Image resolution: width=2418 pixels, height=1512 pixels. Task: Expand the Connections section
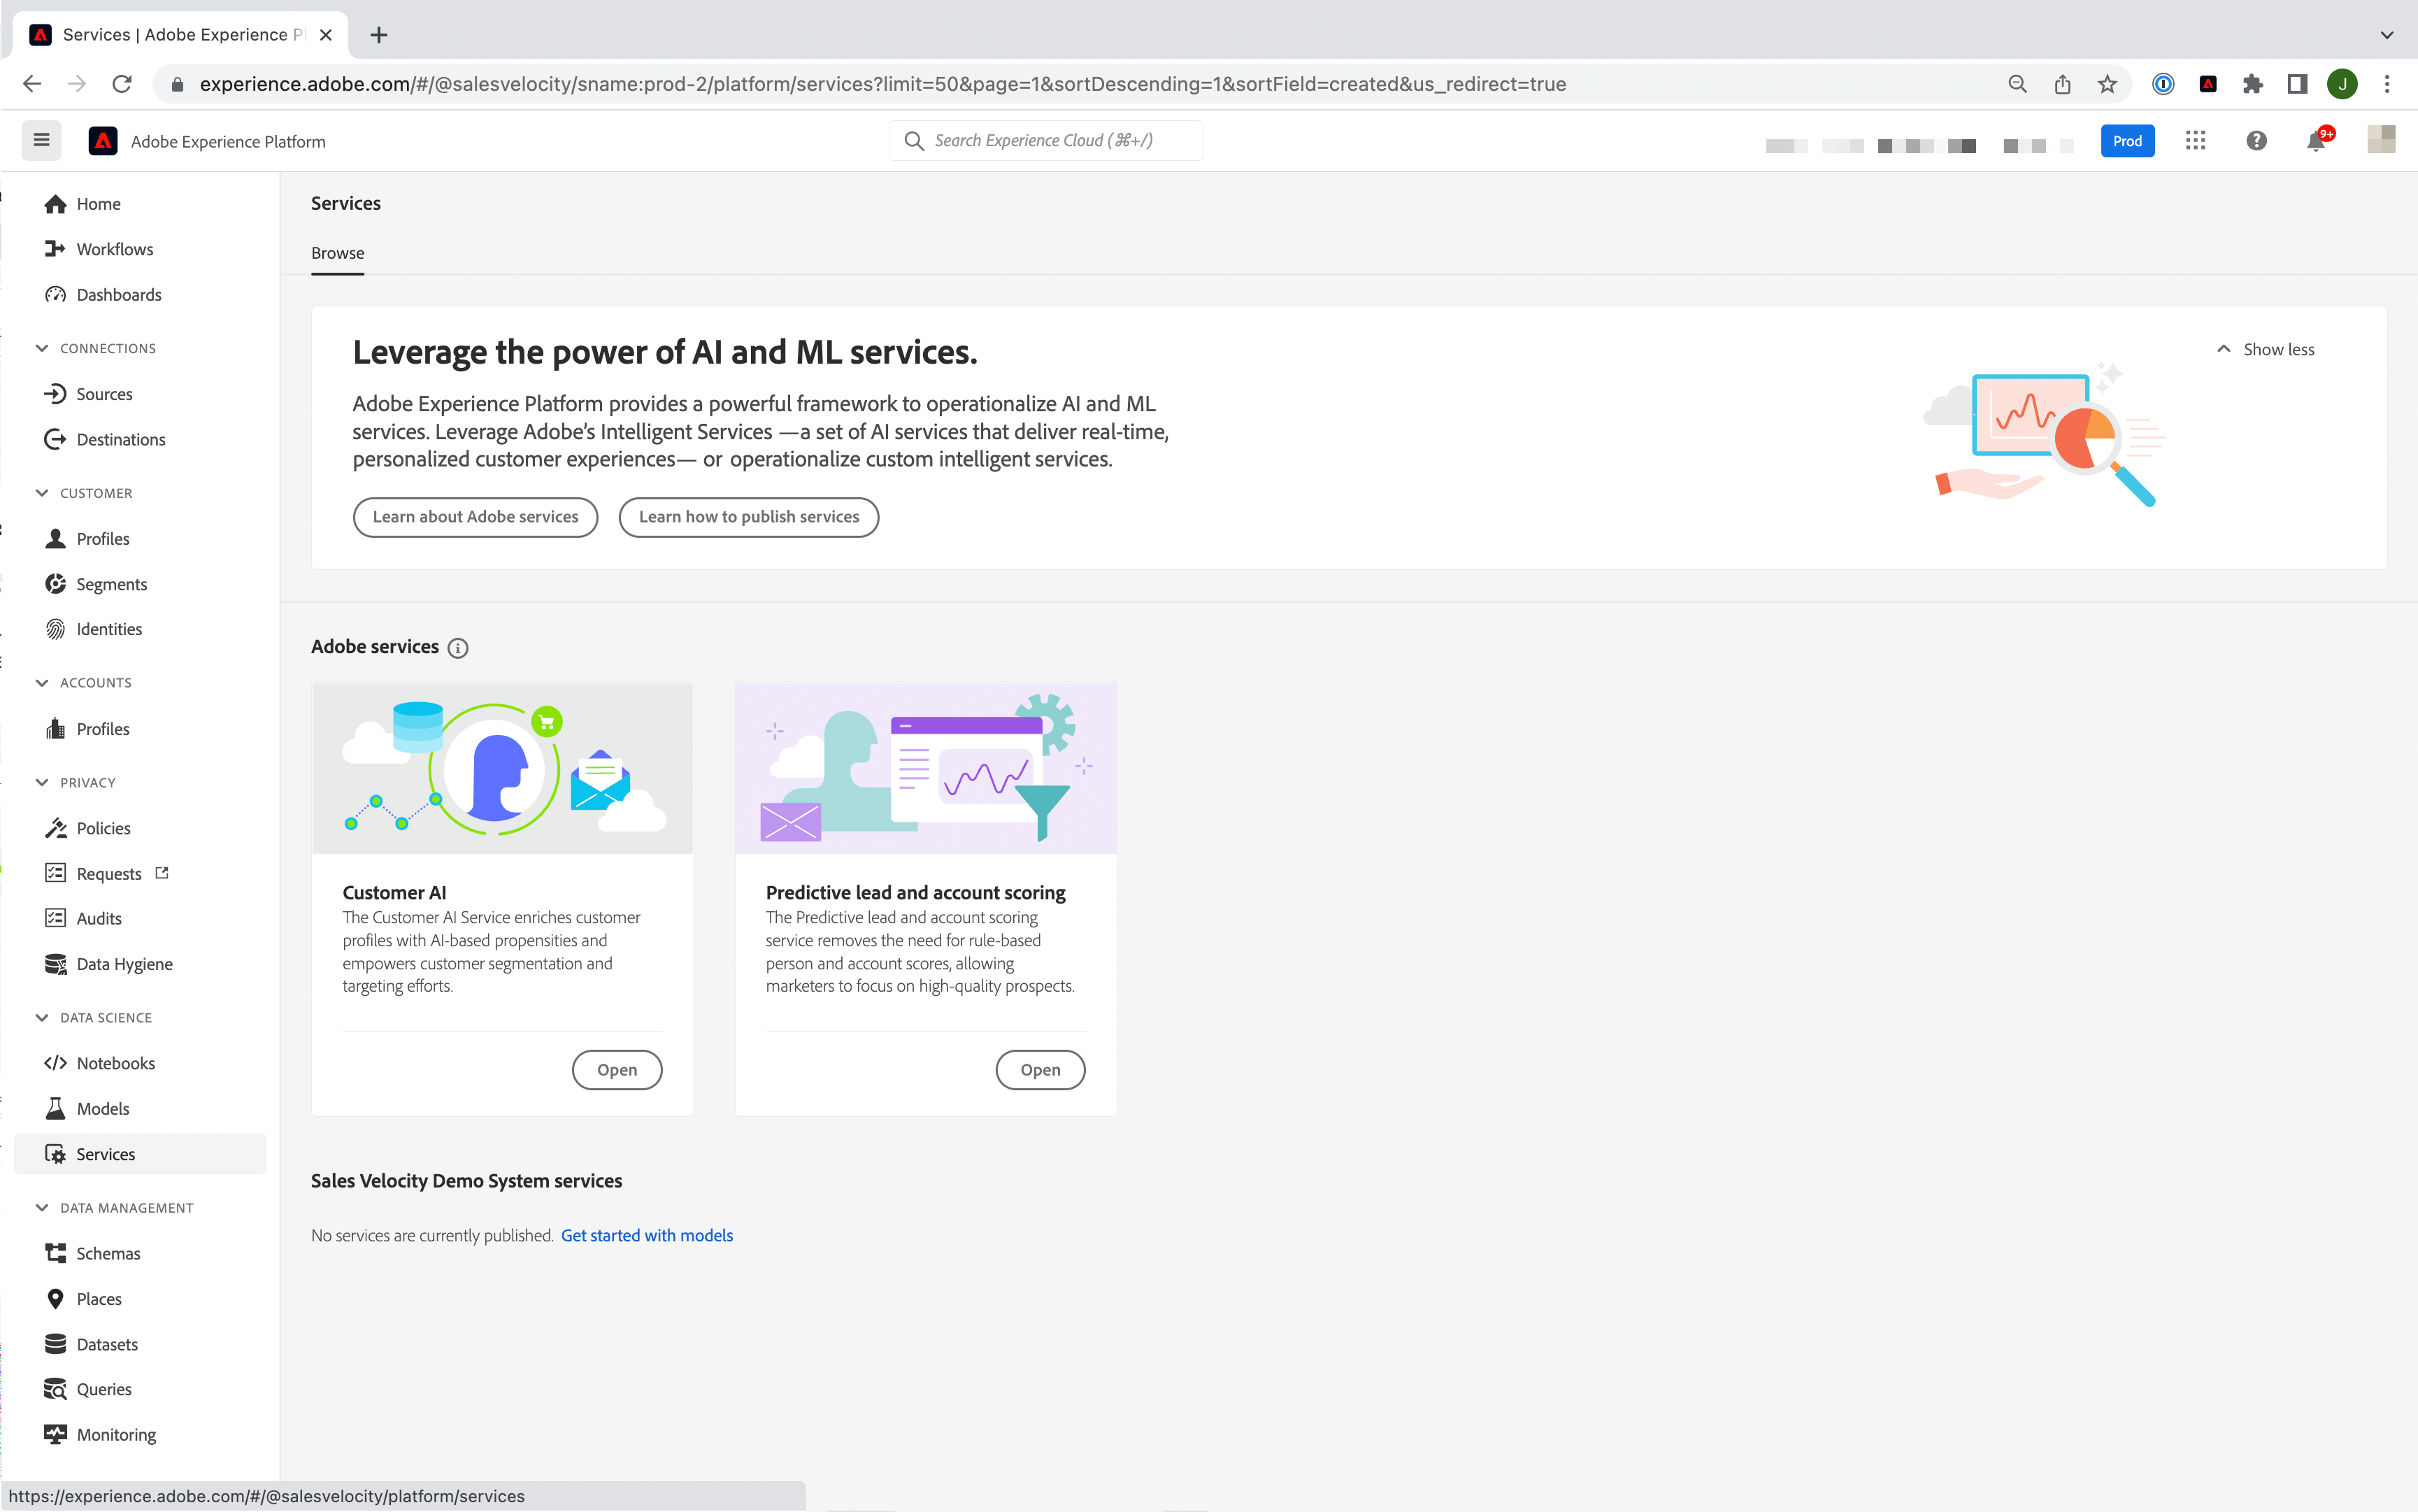tap(108, 347)
